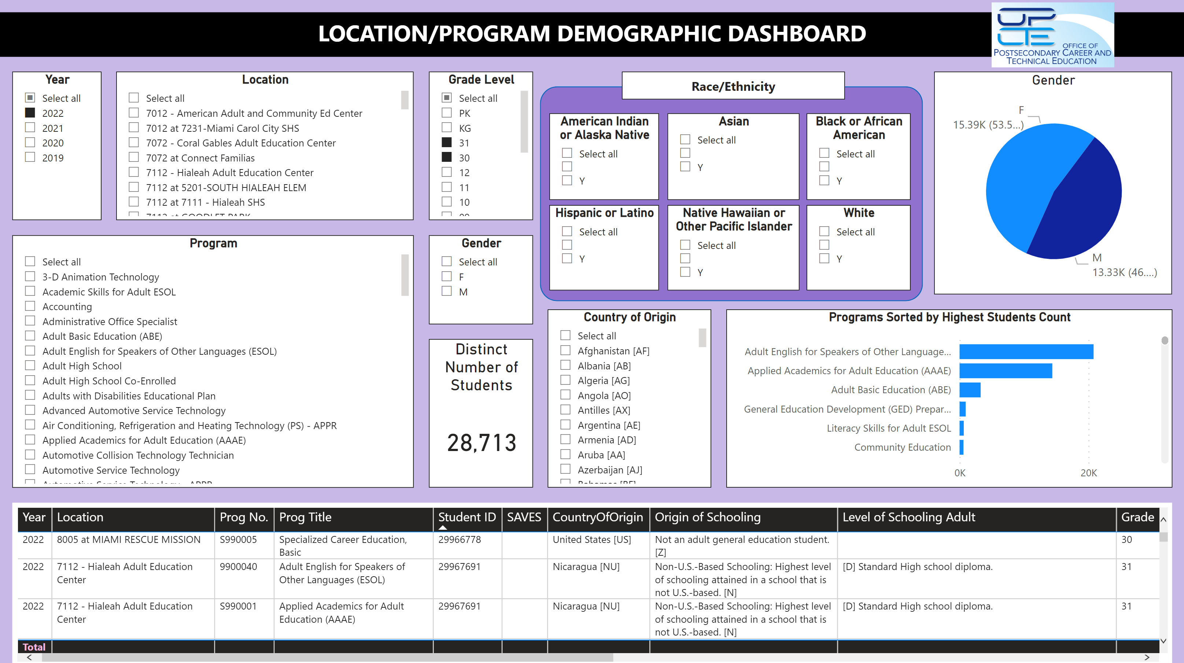
Task: Filter gender slicer to F
Action: click(x=447, y=276)
